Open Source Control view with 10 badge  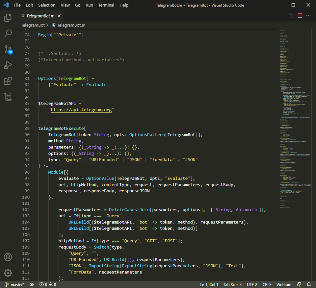point(8,50)
